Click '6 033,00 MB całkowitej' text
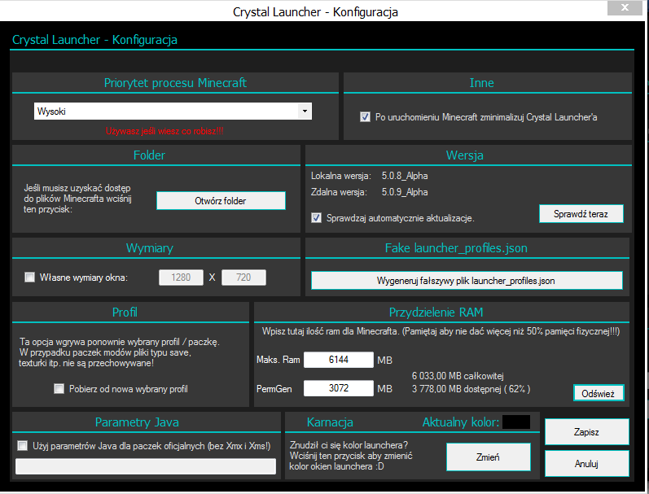 point(458,376)
